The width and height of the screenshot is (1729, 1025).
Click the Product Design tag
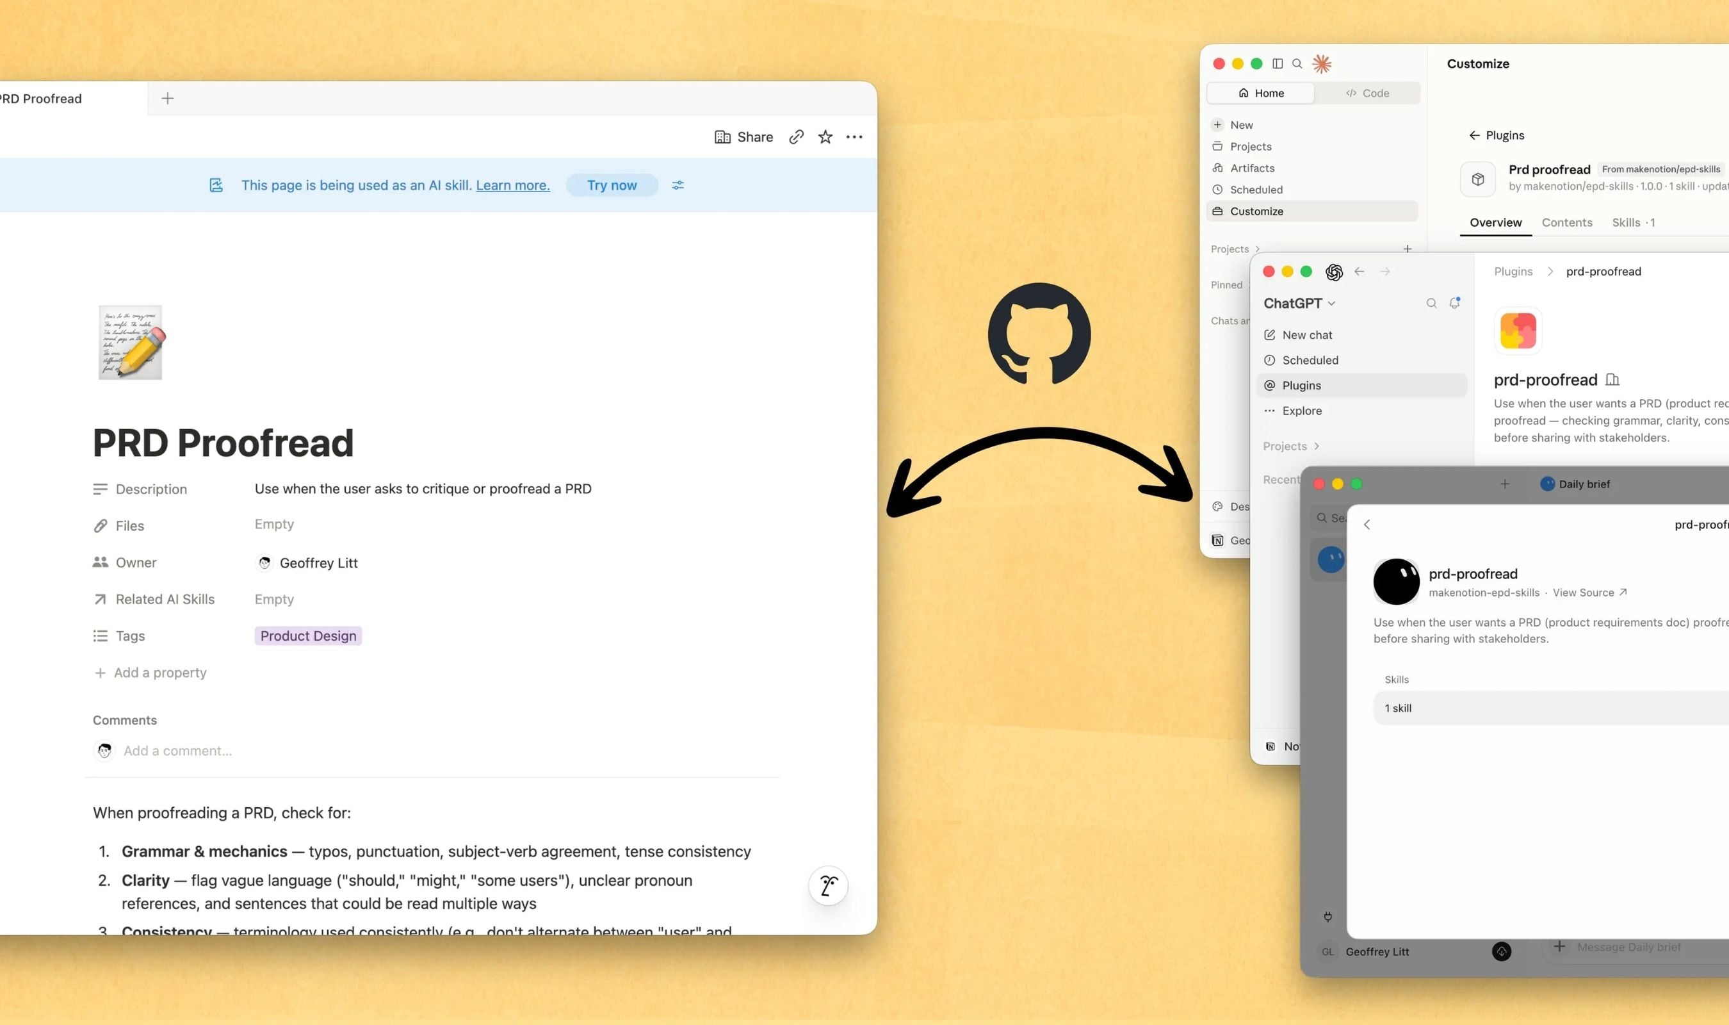[x=308, y=636]
